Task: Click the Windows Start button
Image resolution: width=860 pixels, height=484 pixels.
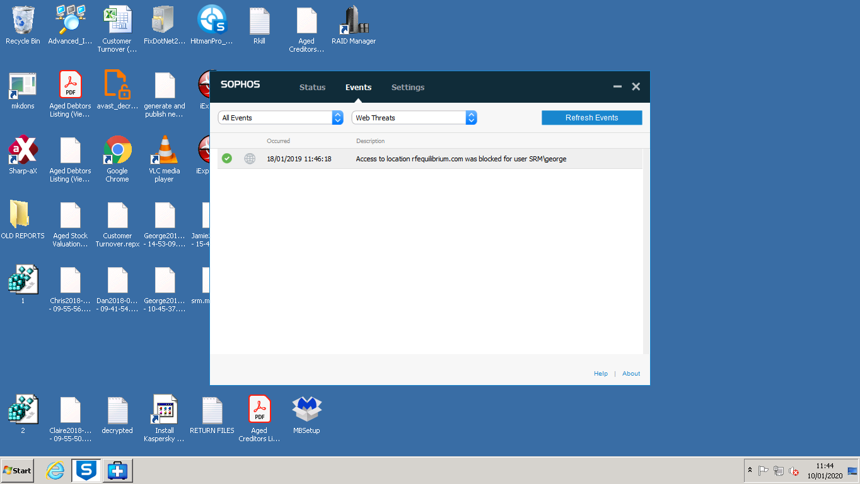Action: pos(18,470)
